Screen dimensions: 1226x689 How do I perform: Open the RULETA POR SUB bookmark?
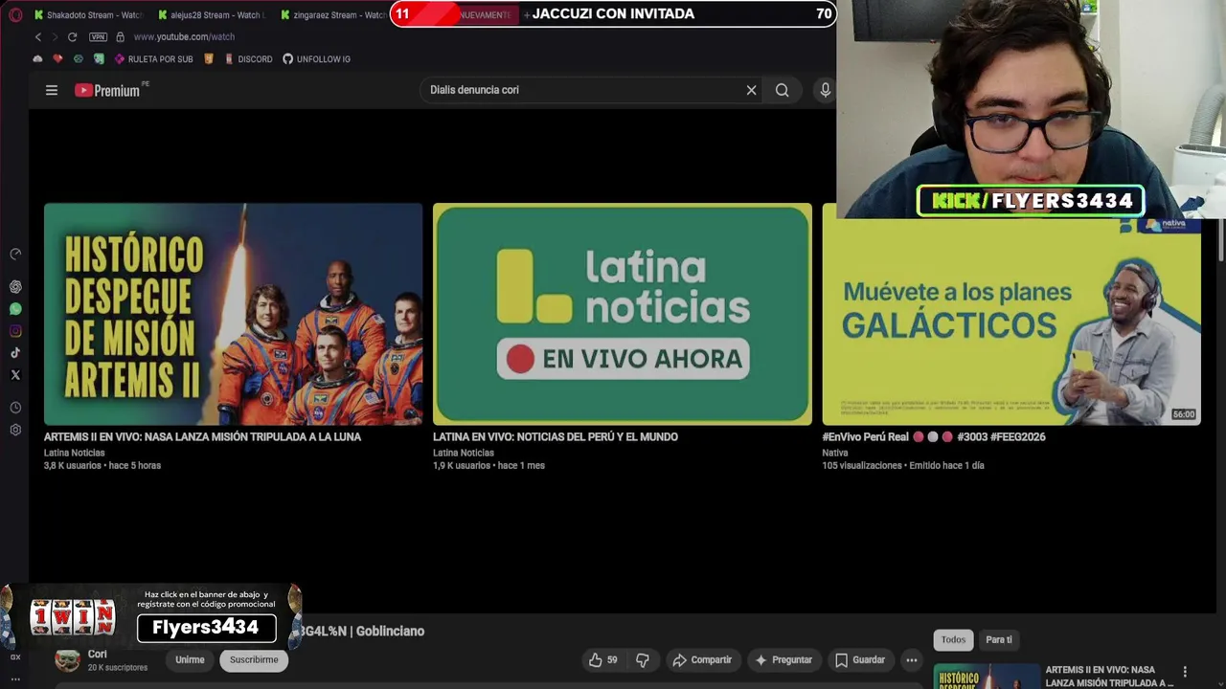coord(153,59)
